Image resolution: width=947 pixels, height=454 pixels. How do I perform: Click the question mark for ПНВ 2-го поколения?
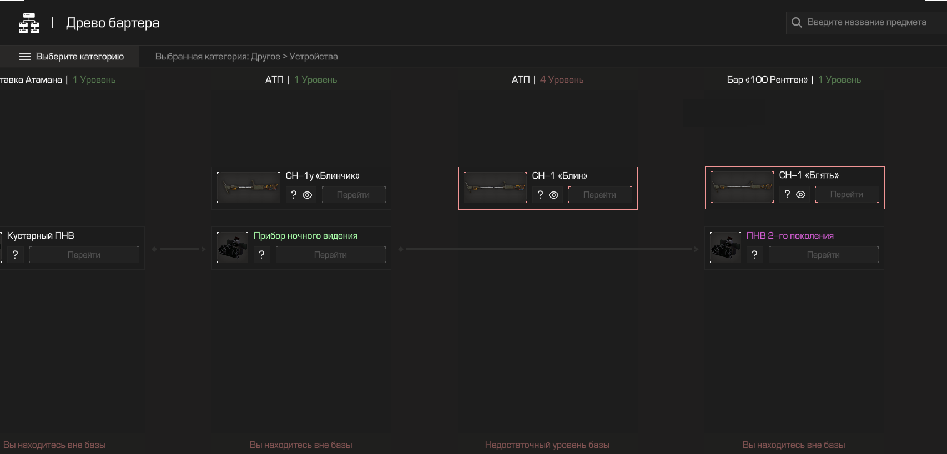pos(754,255)
